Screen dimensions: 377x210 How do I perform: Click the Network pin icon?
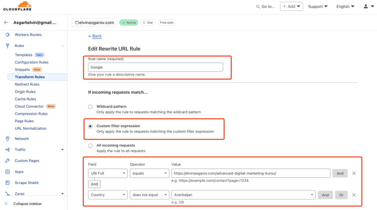7,139
